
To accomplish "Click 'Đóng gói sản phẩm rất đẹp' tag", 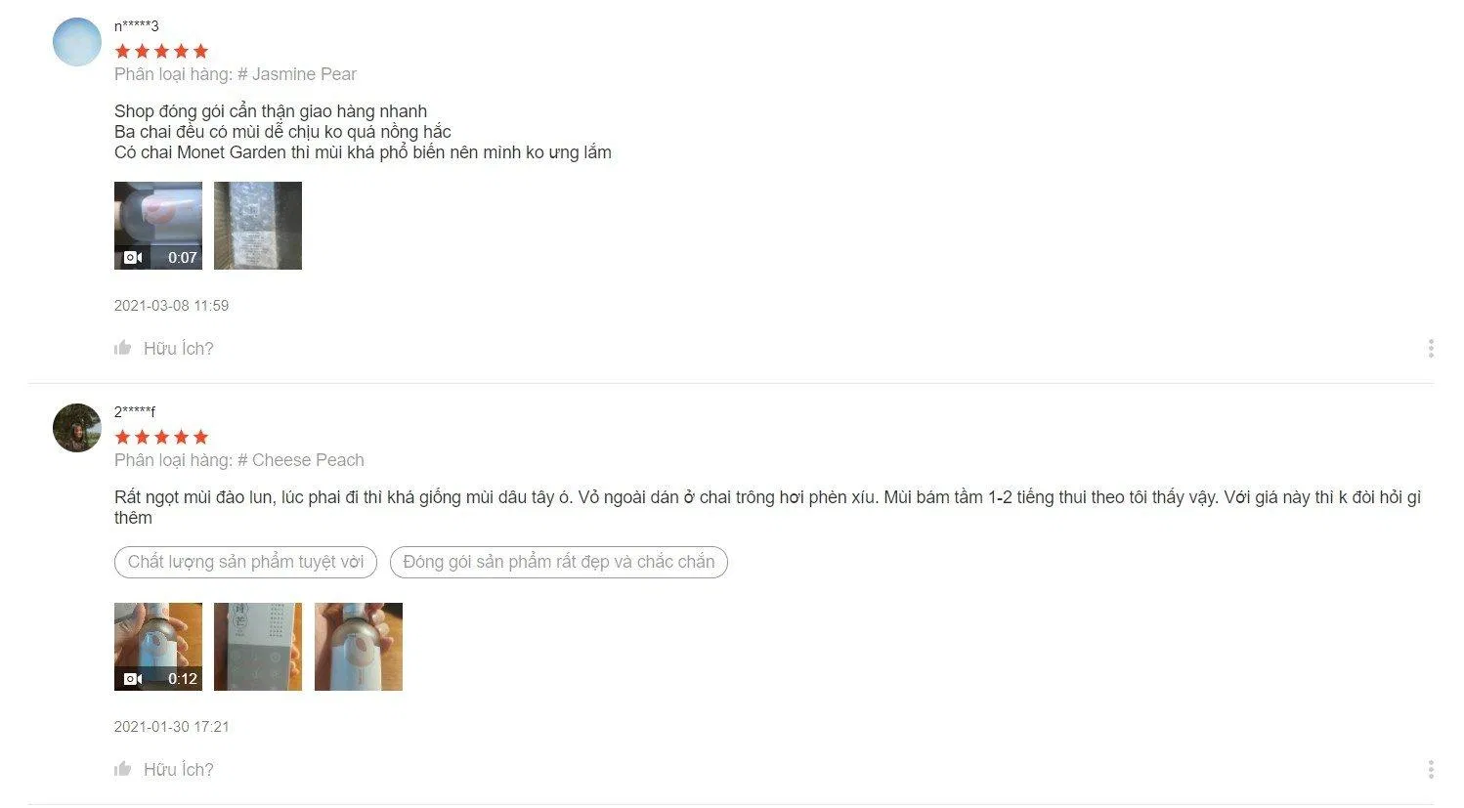I will coord(559,562).
